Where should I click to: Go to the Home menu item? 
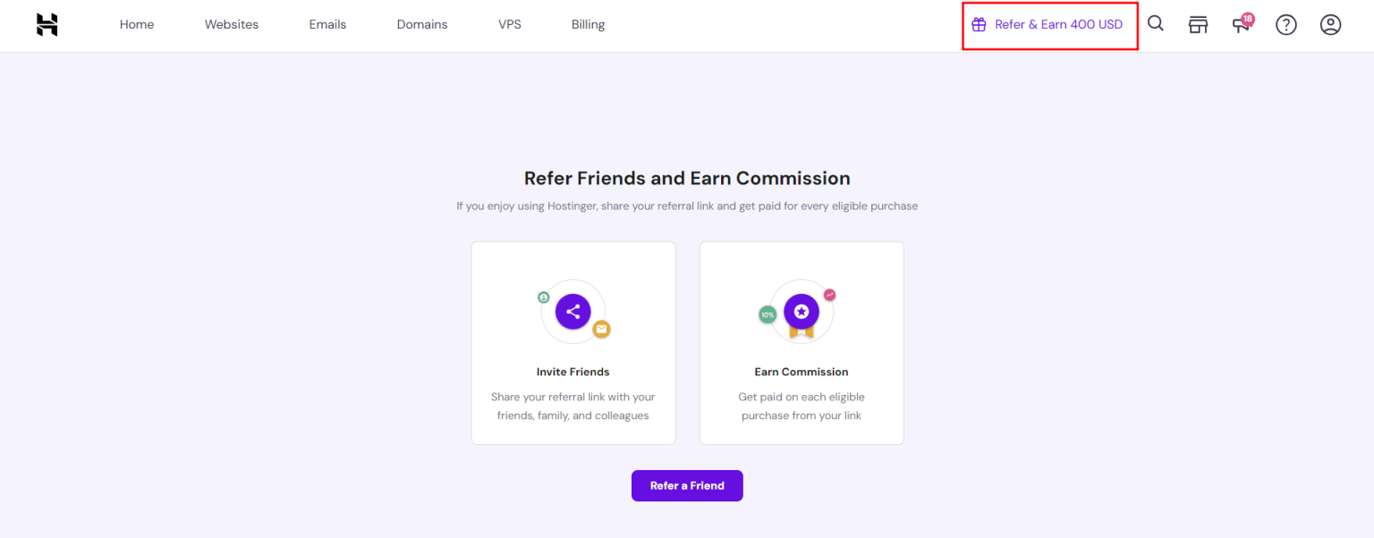coord(137,25)
